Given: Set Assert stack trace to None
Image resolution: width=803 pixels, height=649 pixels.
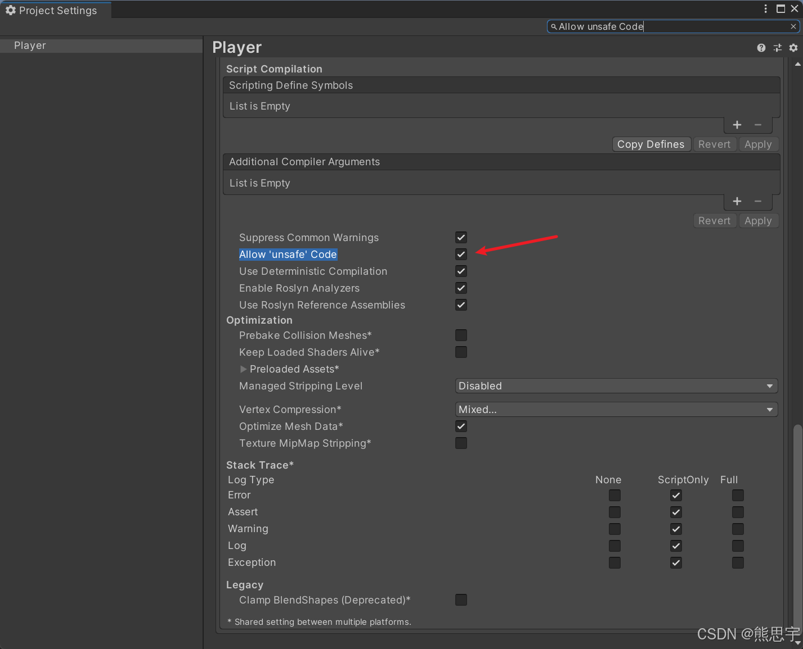Looking at the screenshot, I should [614, 512].
